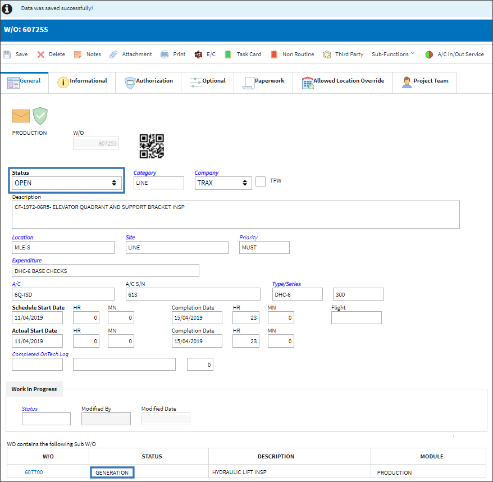Click the Authorization shield icon

[x=130, y=83]
